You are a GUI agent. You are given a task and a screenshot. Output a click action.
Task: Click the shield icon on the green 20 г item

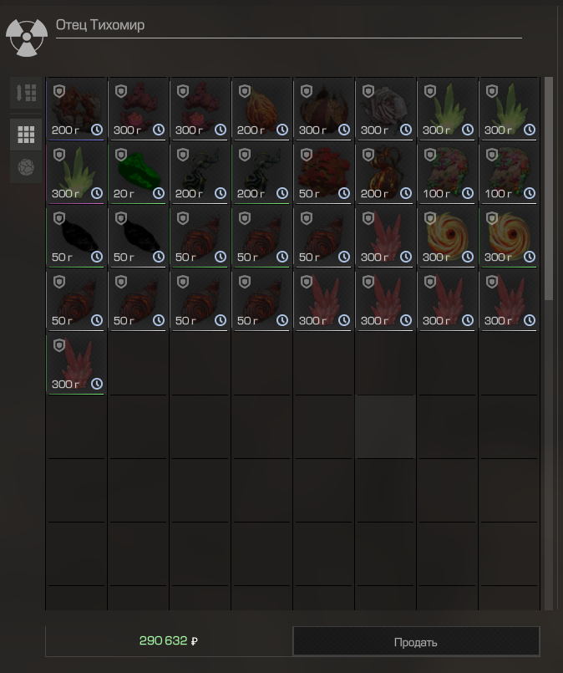pos(121,155)
